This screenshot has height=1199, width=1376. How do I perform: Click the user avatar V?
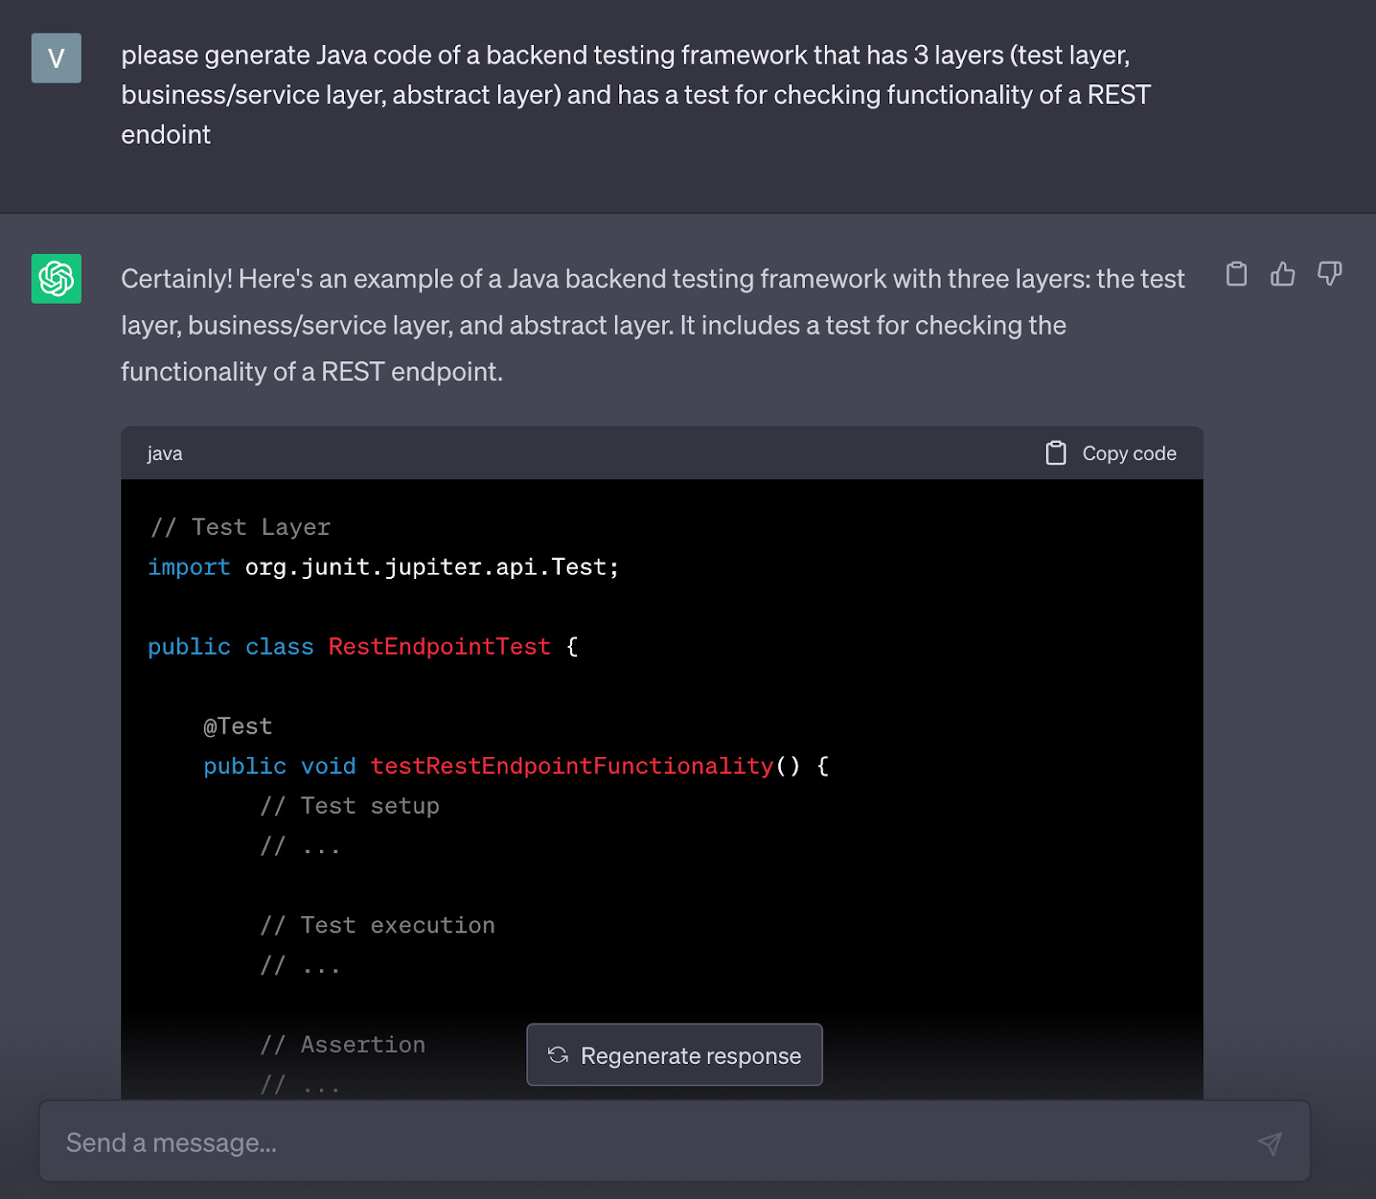pos(57,58)
